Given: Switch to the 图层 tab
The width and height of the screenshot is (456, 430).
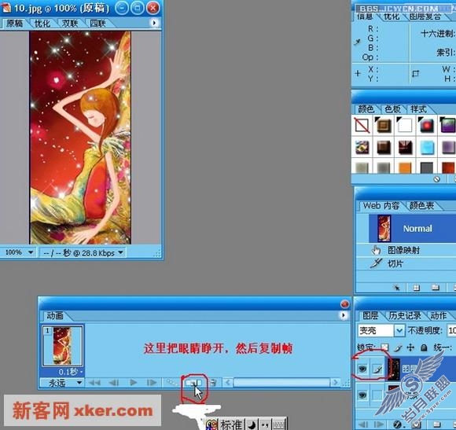Looking at the screenshot, I should pos(370,315).
